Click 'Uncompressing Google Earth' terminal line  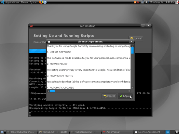pos(90,108)
